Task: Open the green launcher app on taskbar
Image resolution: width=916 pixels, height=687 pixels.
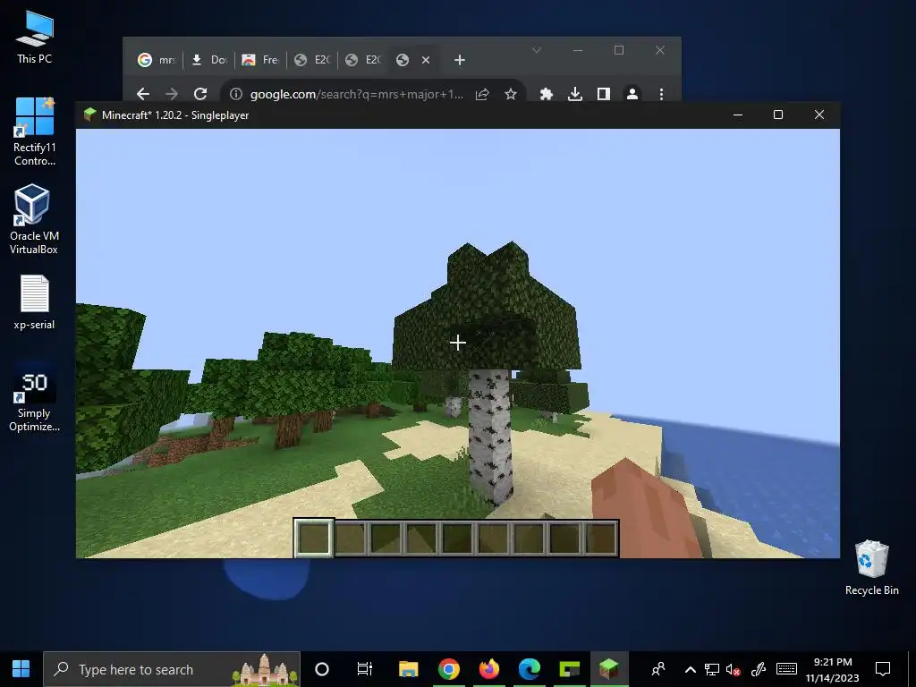Action: [570, 669]
